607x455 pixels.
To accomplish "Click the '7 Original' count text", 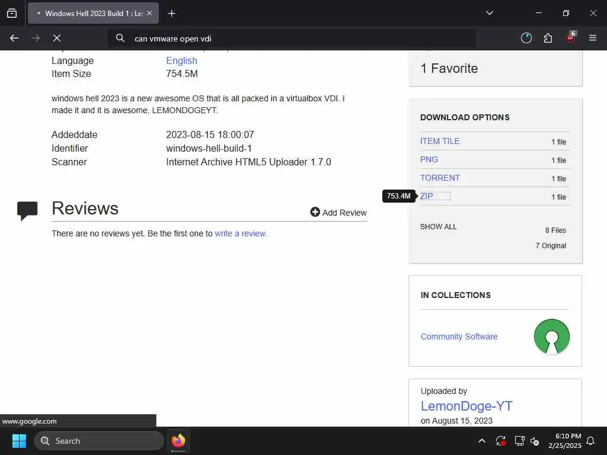I will [x=551, y=246].
